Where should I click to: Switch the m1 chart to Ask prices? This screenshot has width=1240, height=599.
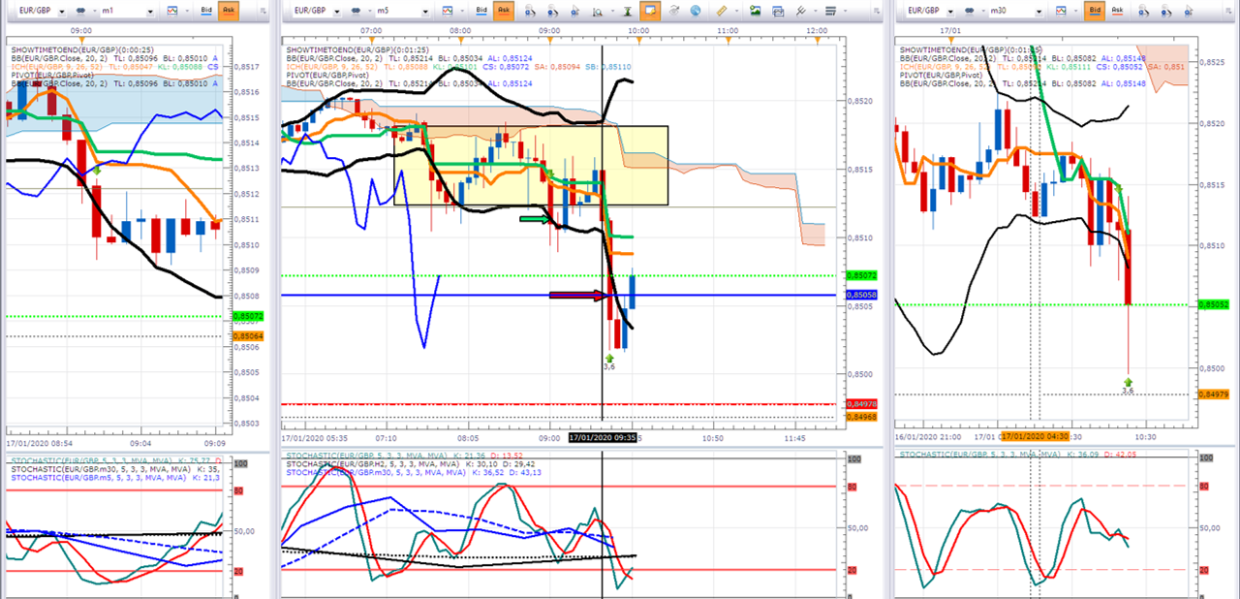pos(229,11)
